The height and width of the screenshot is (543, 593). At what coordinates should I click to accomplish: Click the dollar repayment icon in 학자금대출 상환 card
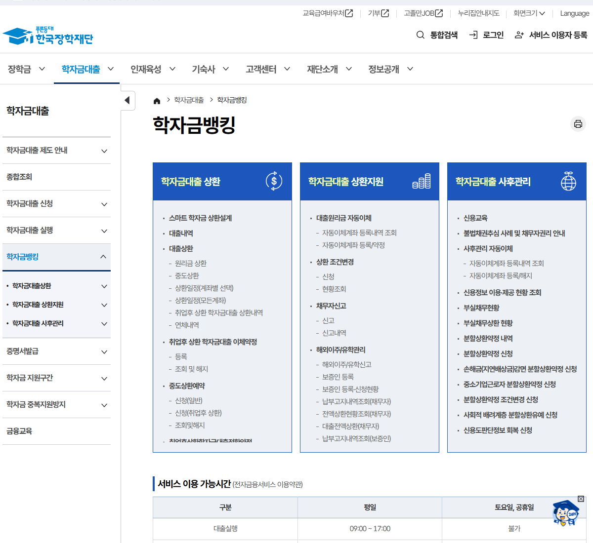click(274, 181)
